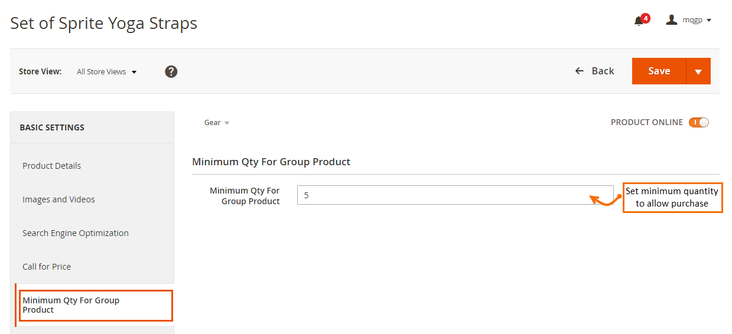Switch to Images and Videos tab
Viewport: 732px width, 334px height.
[58, 199]
